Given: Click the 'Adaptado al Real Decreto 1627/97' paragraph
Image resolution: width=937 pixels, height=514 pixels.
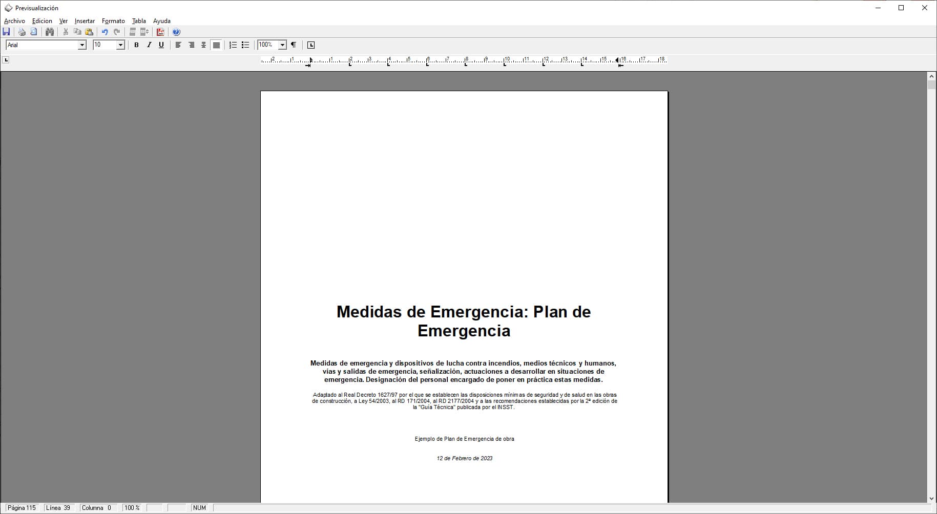Looking at the screenshot, I should click(465, 401).
